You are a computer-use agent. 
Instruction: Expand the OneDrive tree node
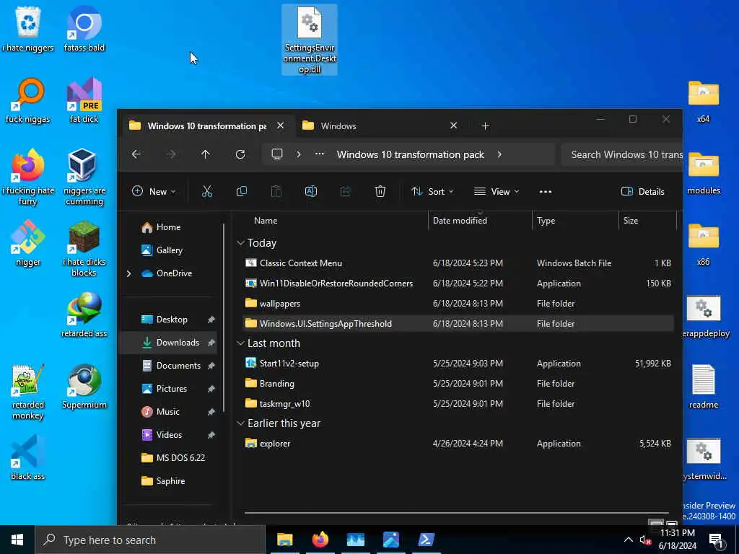pyautogui.click(x=128, y=273)
